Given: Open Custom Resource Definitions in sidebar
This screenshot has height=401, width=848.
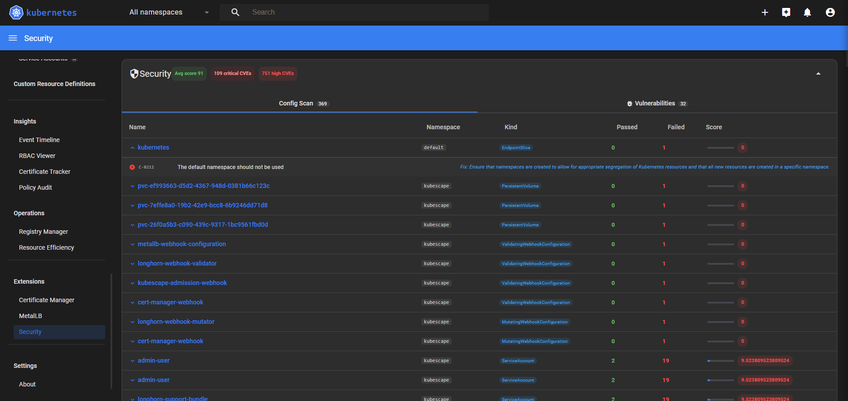Looking at the screenshot, I should click(54, 84).
